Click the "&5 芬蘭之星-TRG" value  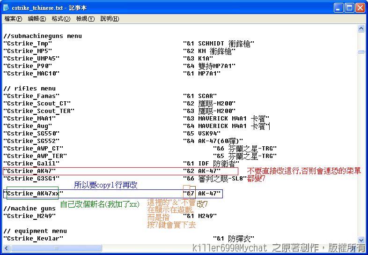pos(245,156)
